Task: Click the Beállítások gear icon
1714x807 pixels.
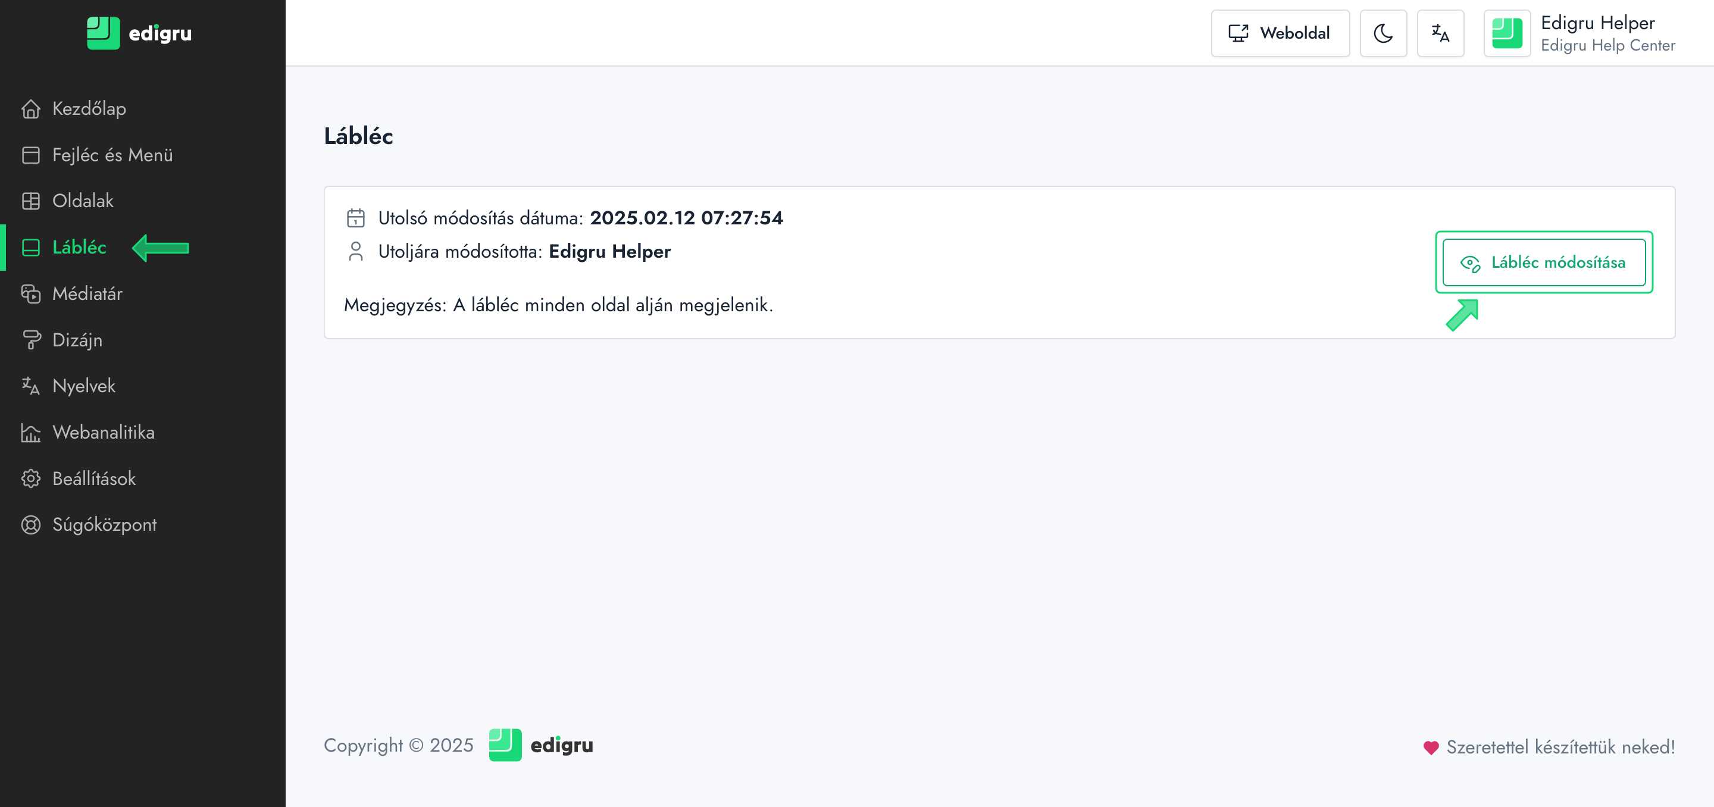Action: [30, 478]
